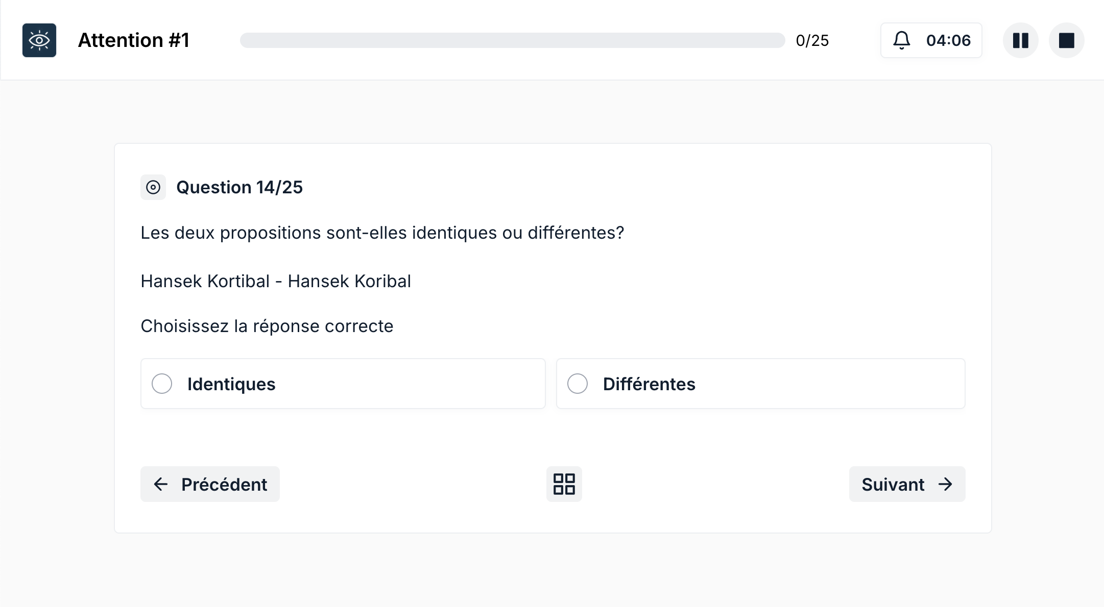Stop the test using the stop icon

pyautogui.click(x=1067, y=40)
